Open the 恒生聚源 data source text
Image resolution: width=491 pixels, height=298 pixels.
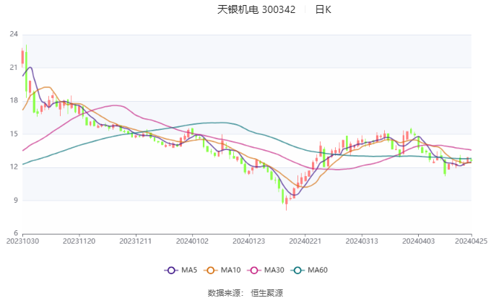pos(267,293)
